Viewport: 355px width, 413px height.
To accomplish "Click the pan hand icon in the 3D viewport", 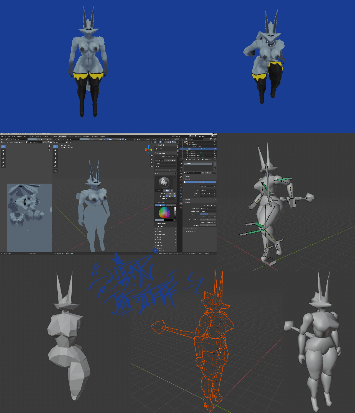I will pyautogui.click(x=152, y=159).
